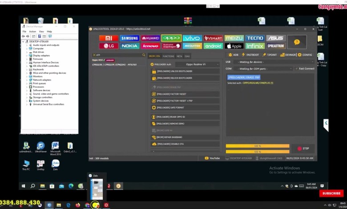Open the View menu in Device Manager
347x209 pixels.
tap(41, 32)
